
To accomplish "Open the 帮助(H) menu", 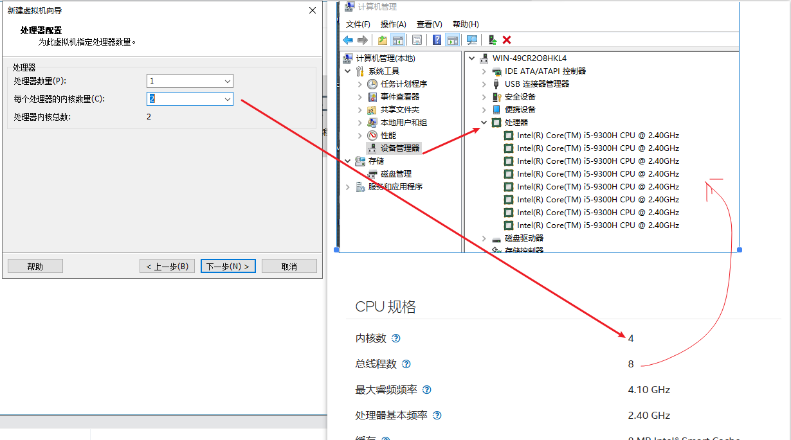I will tap(466, 24).
